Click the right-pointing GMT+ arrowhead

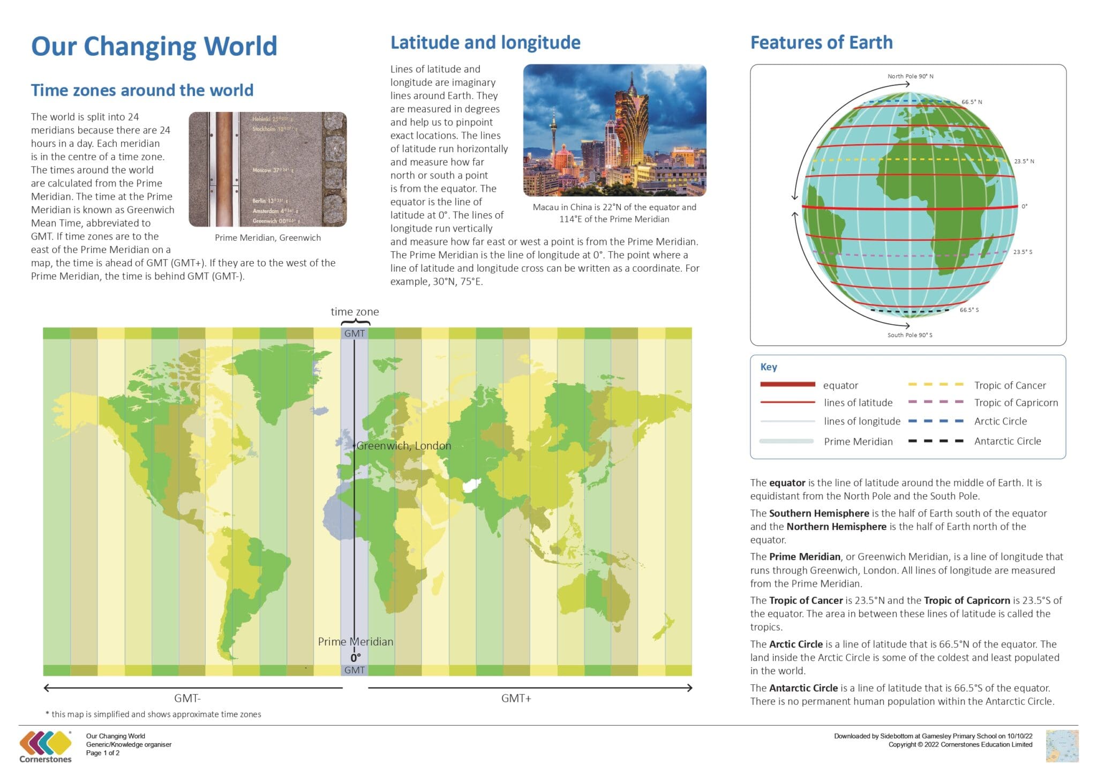coord(689,688)
